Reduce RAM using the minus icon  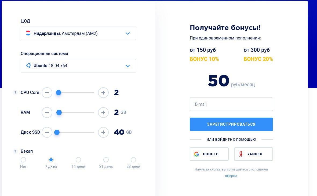pyautogui.click(x=47, y=112)
